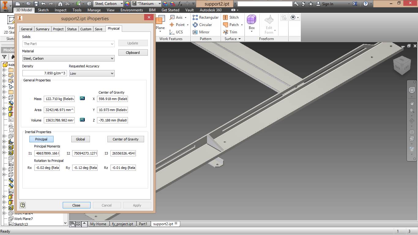
Task: Select the Stitch surface tool
Action: [231, 17]
